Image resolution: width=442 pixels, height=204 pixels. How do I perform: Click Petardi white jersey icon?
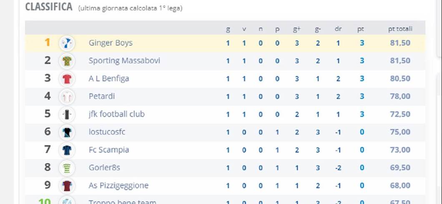(x=67, y=97)
